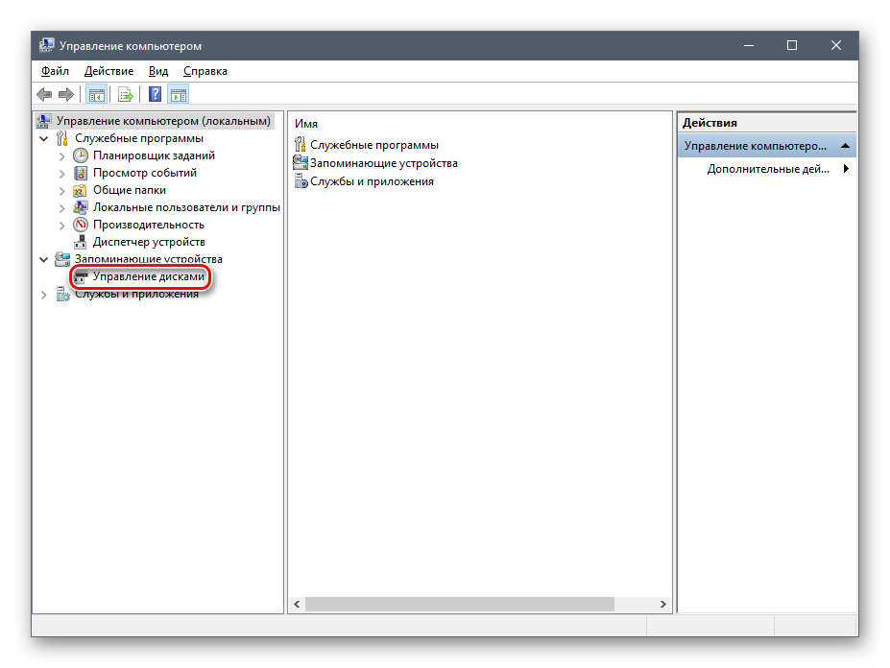Image resolution: width=890 pixels, height=668 pixels.
Task: Click the horizontal scrollbar thumb
Action: (460, 604)
